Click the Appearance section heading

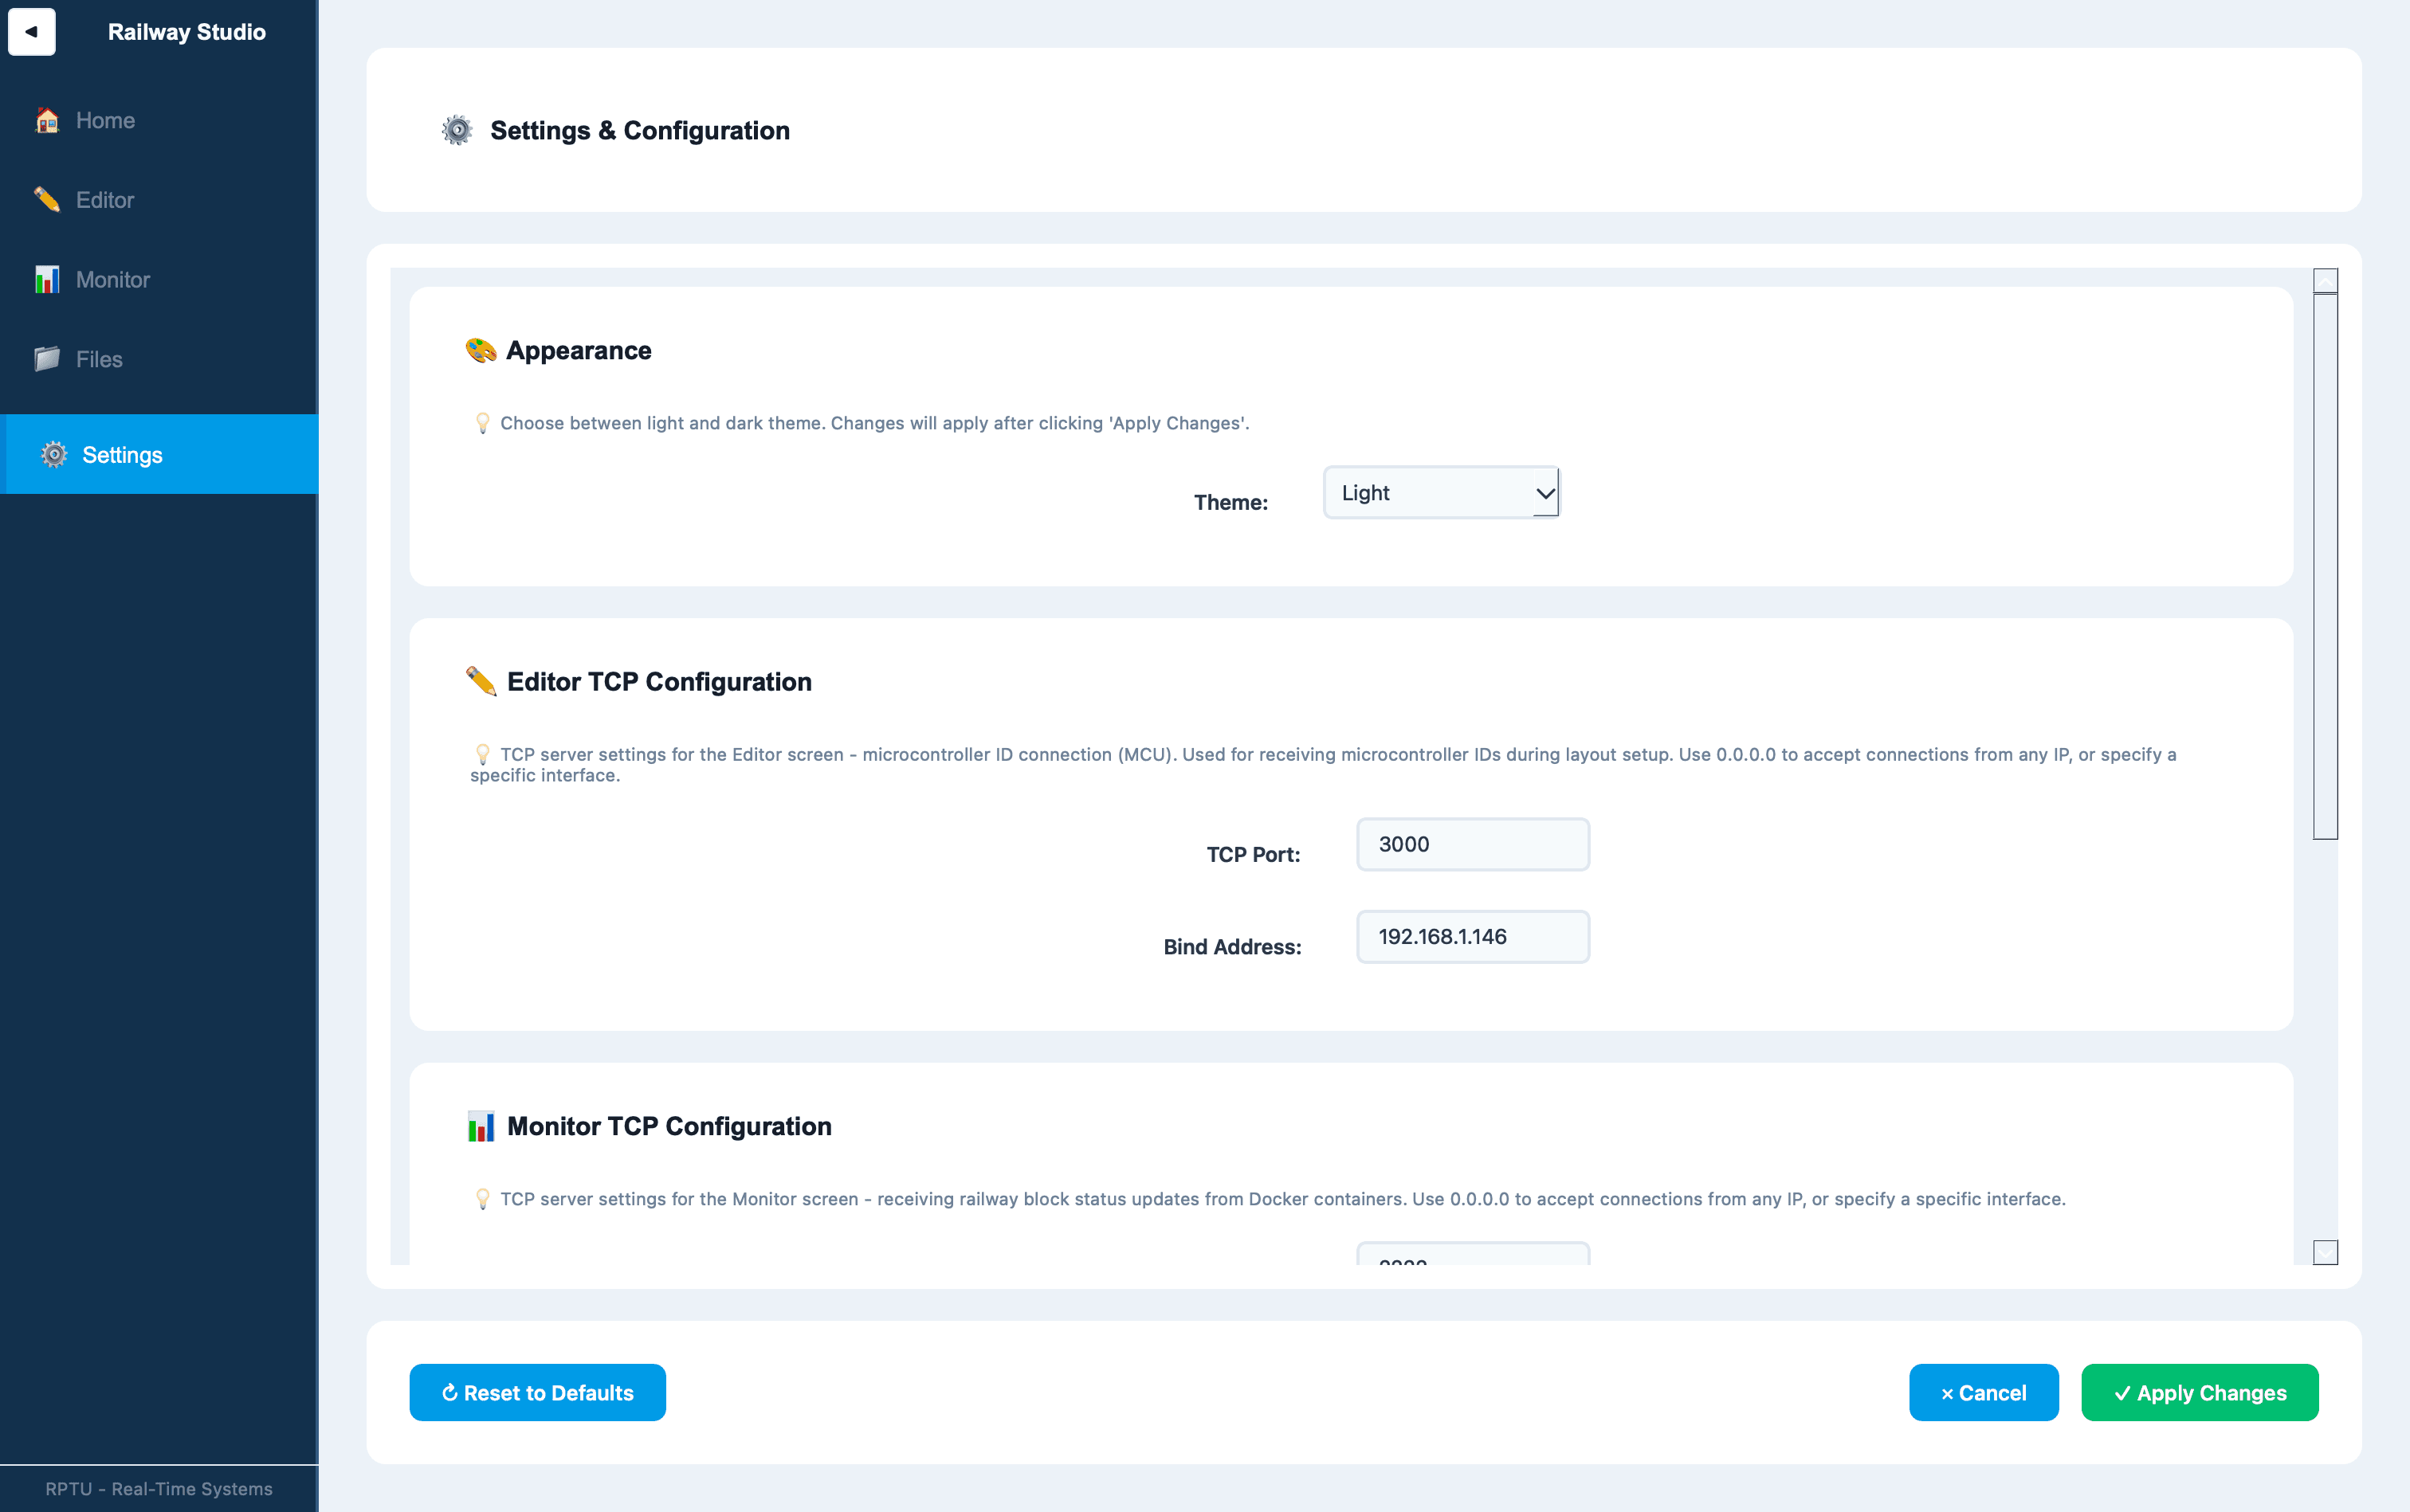(579, 350)
